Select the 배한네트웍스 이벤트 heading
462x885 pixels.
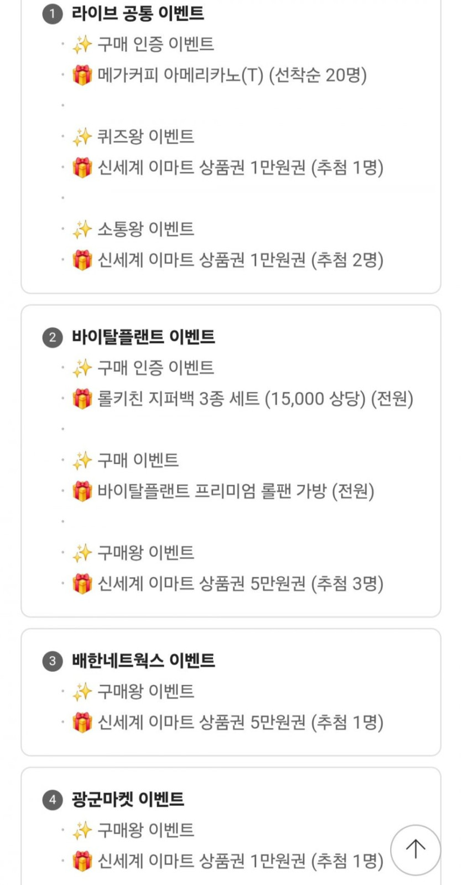[143, 660]
